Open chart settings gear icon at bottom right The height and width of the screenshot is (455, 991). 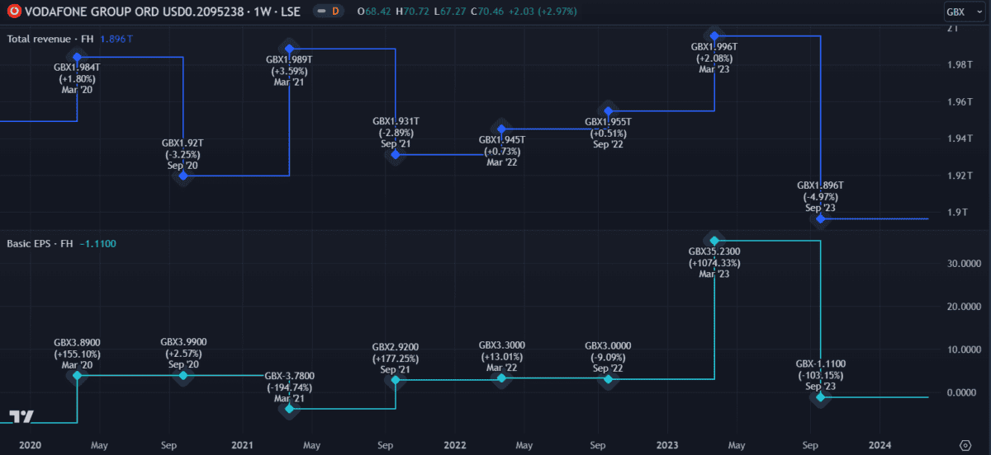(x=965, y=446)
